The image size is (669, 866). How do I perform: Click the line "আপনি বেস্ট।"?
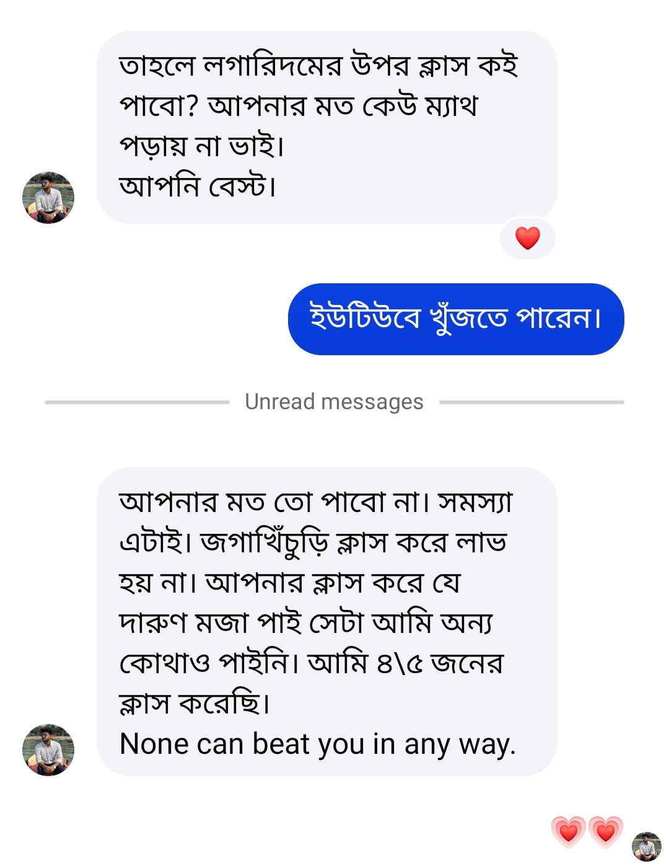click(198, 186)
